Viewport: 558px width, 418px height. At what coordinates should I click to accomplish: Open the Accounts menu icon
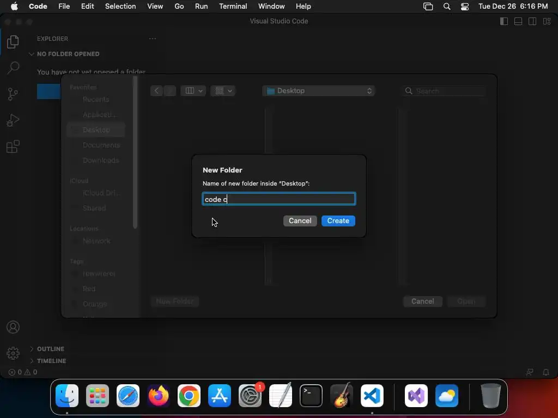pyautogui.click(x=13, y=327)
